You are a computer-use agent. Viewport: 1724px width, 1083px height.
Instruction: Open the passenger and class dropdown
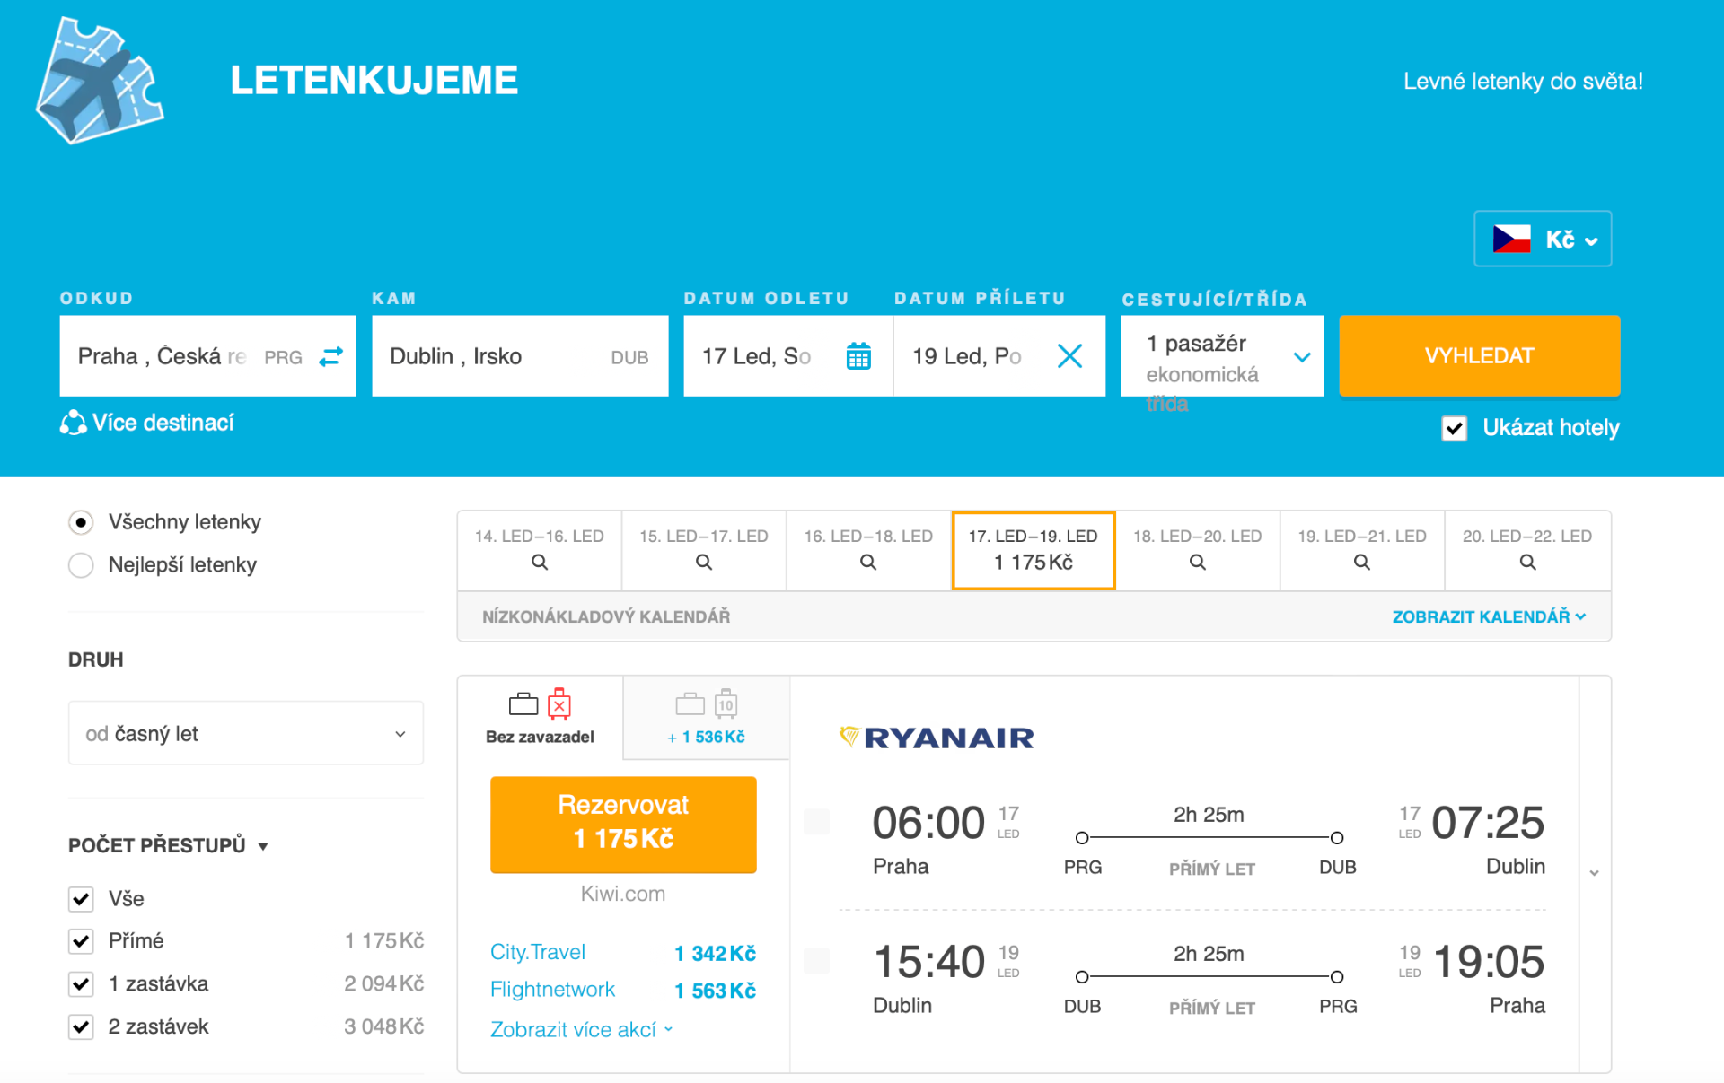click(1221, 356)
